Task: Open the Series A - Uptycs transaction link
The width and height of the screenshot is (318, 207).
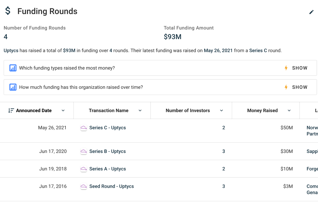Action: 107,169
